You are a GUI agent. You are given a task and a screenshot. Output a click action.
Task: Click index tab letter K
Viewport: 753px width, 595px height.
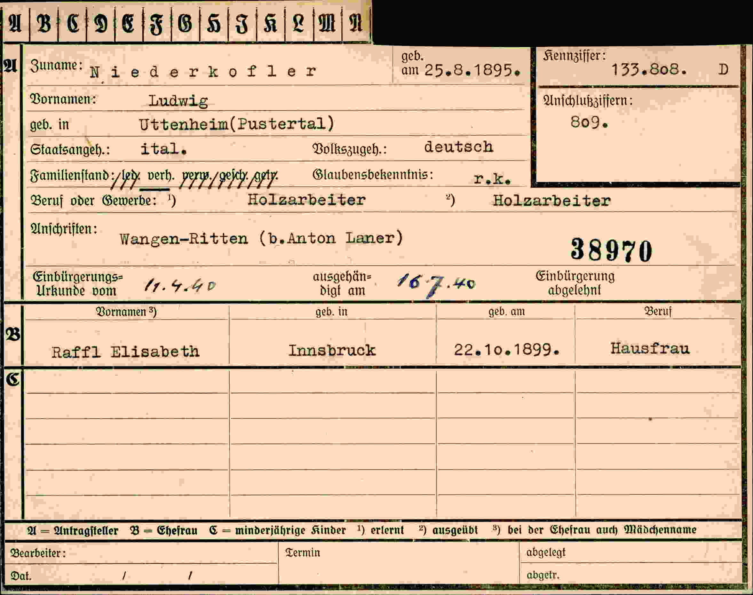(x=270, y=24)
